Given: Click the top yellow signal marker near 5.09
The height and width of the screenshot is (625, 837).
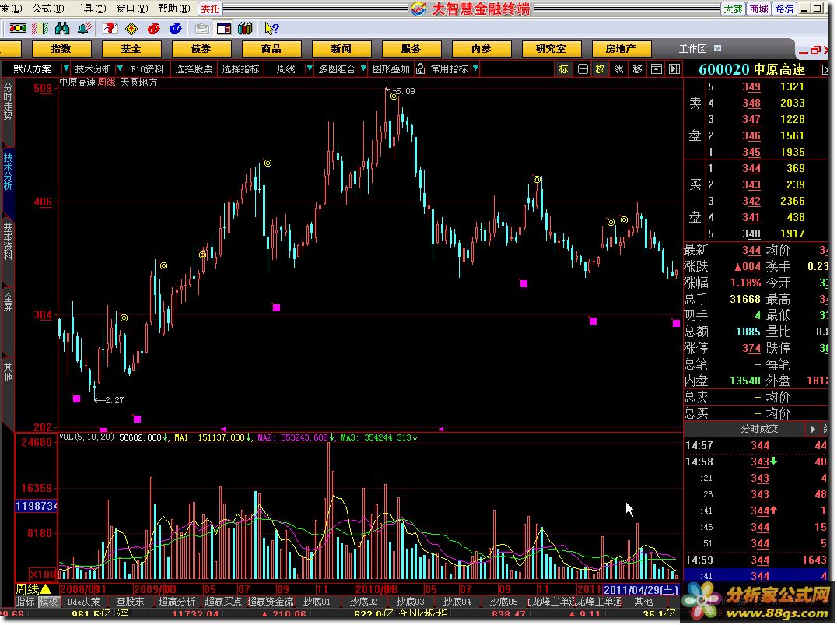Looking at the screenshot, I should coord(394,97).
